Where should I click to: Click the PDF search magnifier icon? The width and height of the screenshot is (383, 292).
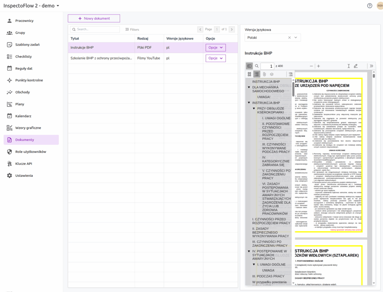257,66
